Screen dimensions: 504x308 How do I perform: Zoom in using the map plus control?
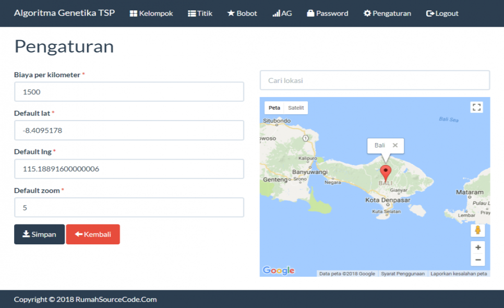[478, 247]
